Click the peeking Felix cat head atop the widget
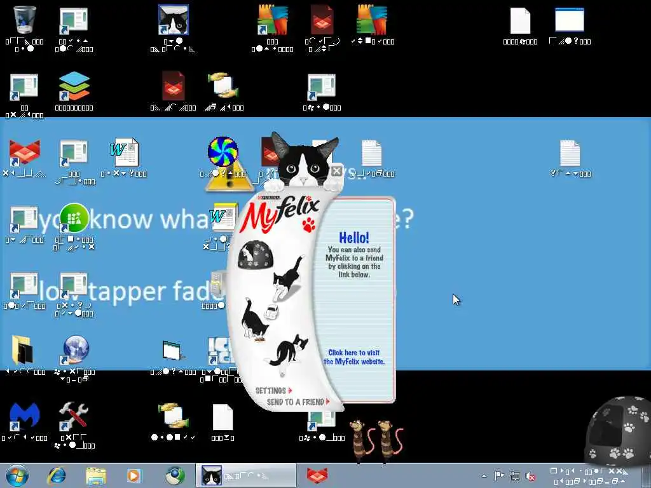This screenshot has width=651, height=488. [304, 161]
